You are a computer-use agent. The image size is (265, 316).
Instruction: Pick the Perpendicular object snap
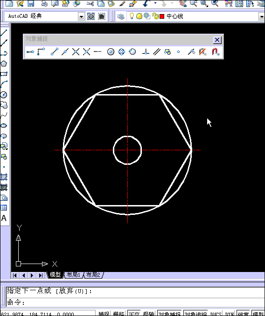[146, 52]
